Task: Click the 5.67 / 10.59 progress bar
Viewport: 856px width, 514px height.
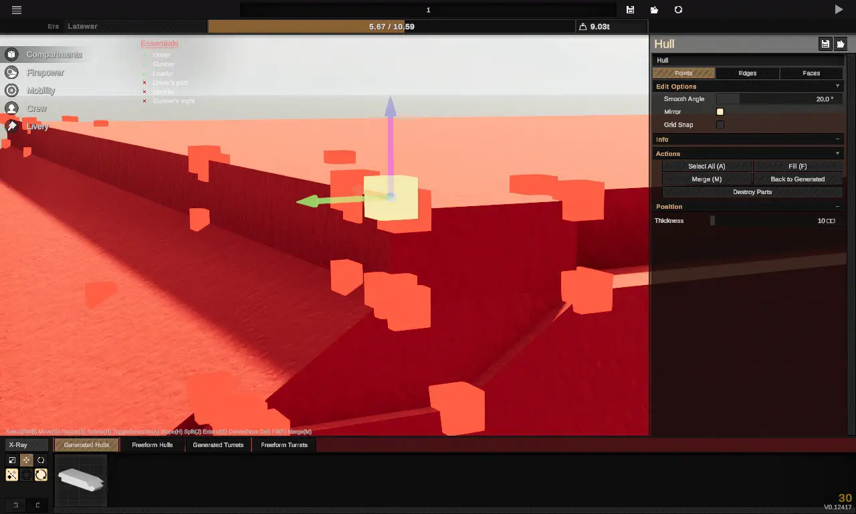Action: point(391,27)
